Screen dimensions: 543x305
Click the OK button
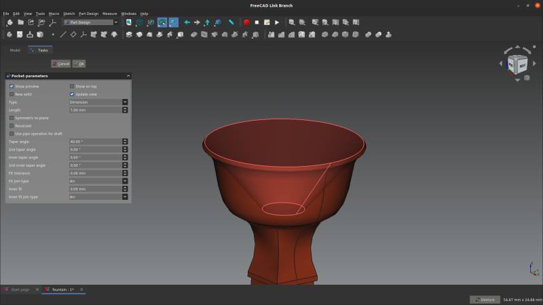(x=79, y=64)
